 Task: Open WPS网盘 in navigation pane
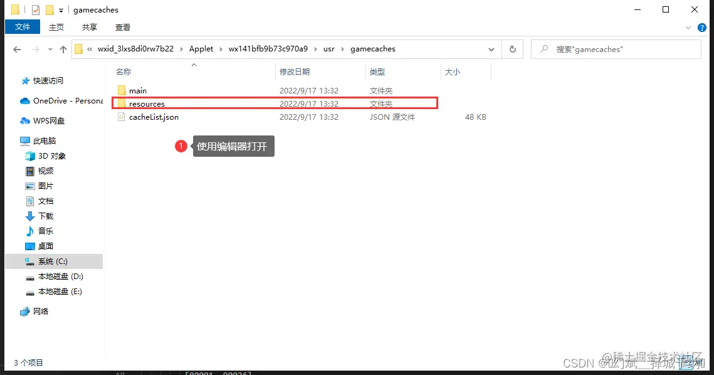[49, 121]
